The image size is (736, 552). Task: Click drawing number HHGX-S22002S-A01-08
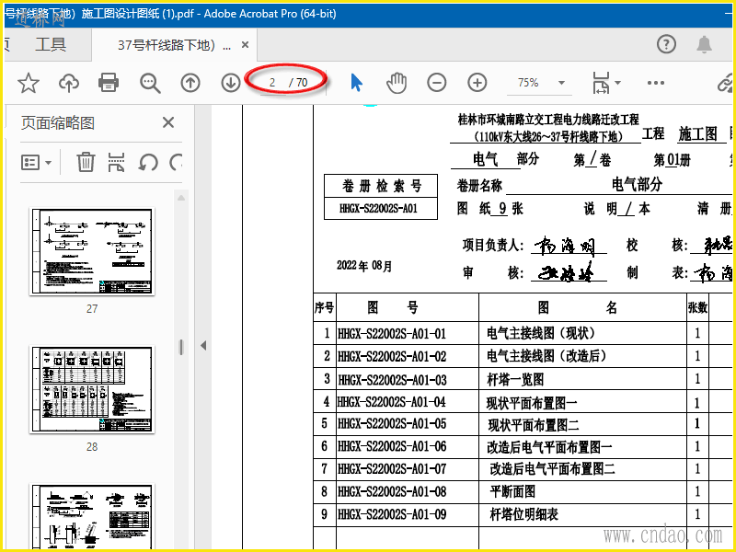coord(392,491)
